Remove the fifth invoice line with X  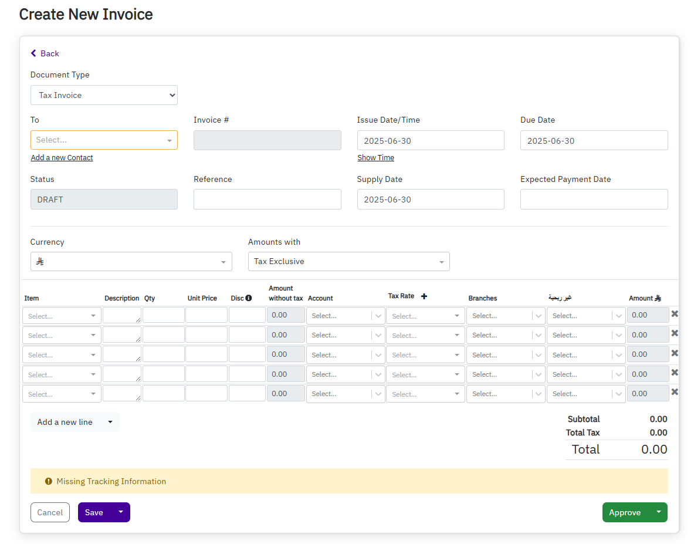point(675,392)
